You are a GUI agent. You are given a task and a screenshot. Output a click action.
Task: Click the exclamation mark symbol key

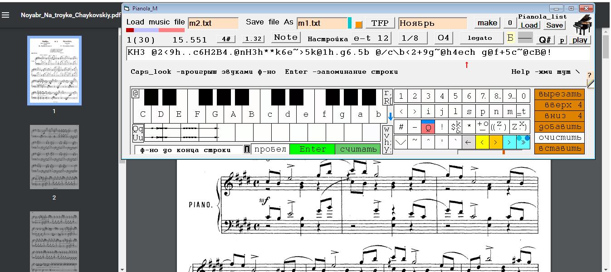(x=441, y=127)
